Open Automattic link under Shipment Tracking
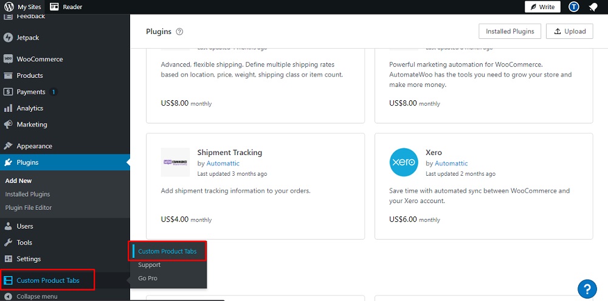The height and width of the screenshot is (301, 608). (x=223, y=164)
